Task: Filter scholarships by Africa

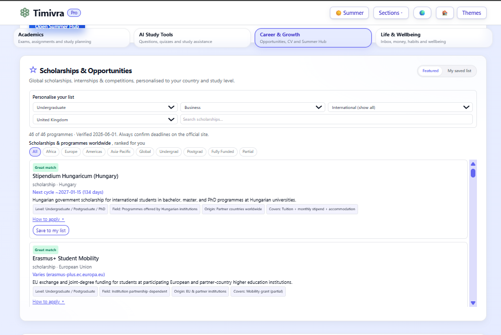Action: 51,151
